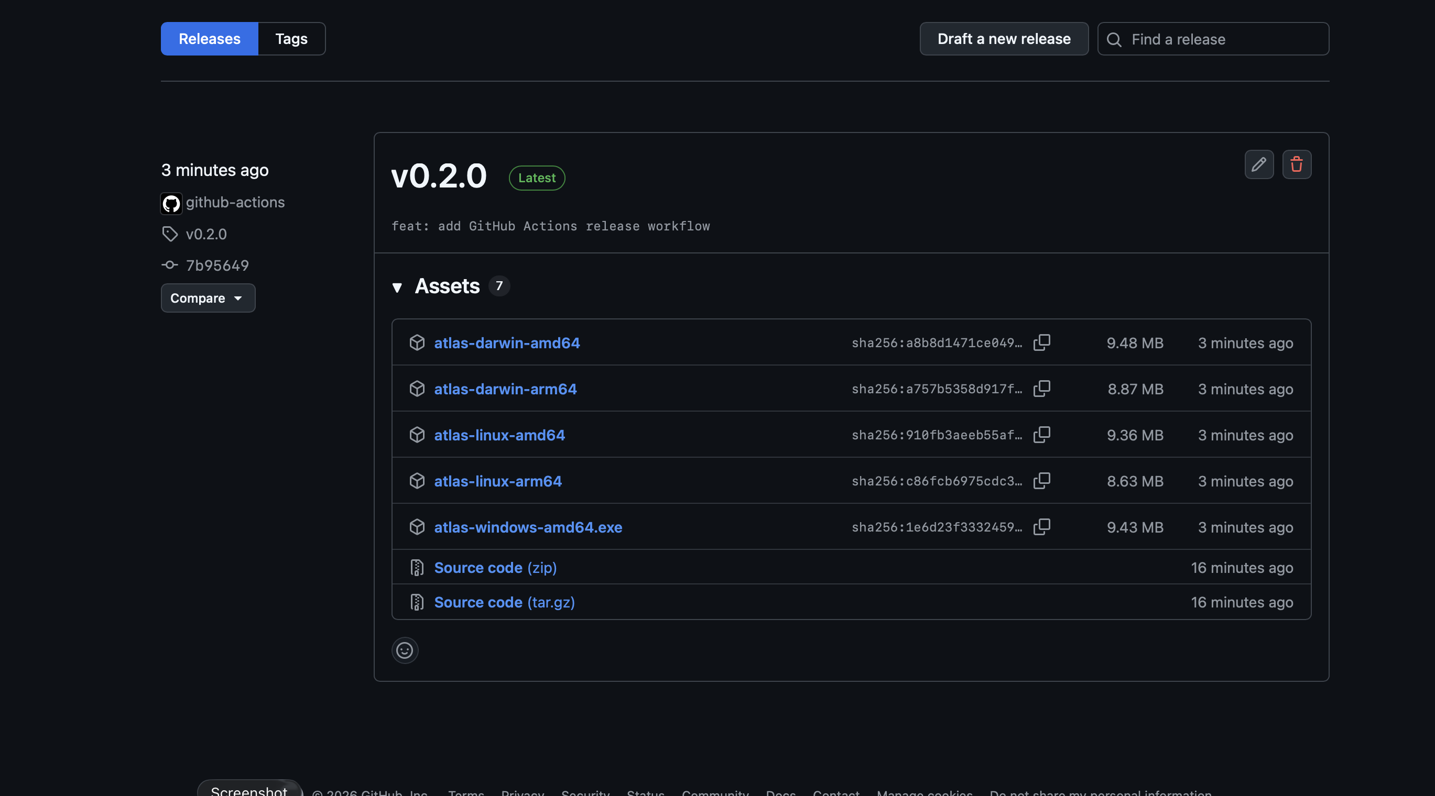Click the 3 minutes ago timestamp in sidebar
The width and height of the screenshot is (1435, 796).
(215, 170)
